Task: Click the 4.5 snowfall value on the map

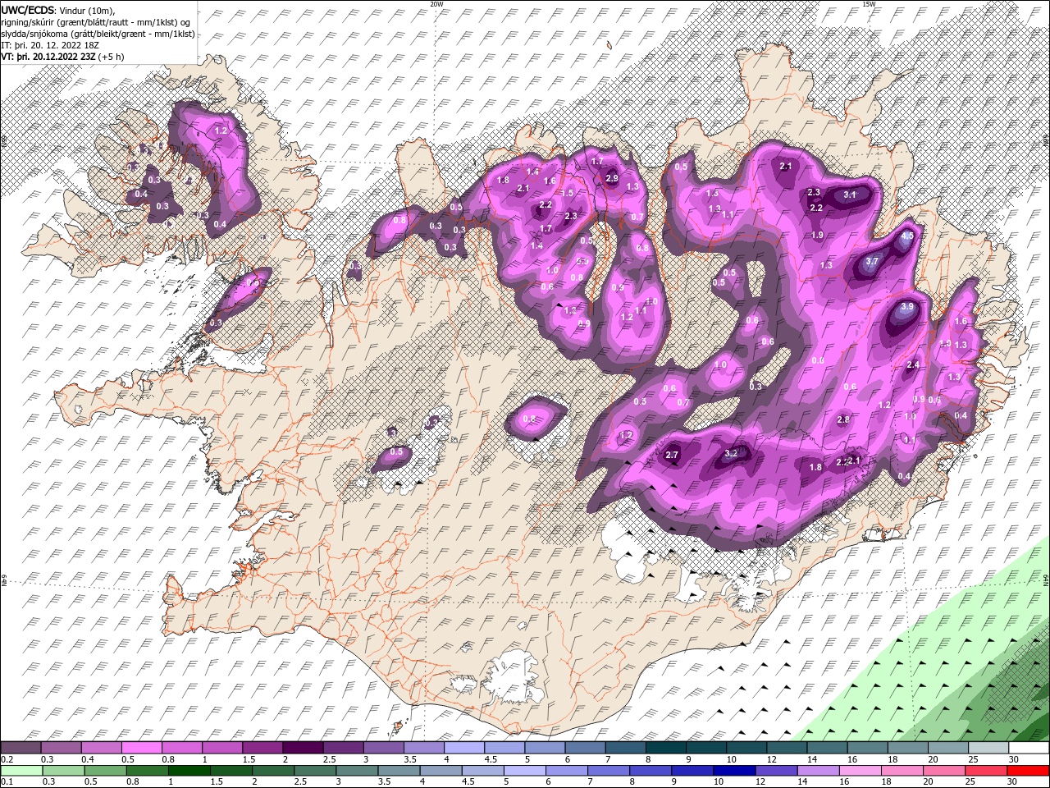Action: tap(907, 236)
